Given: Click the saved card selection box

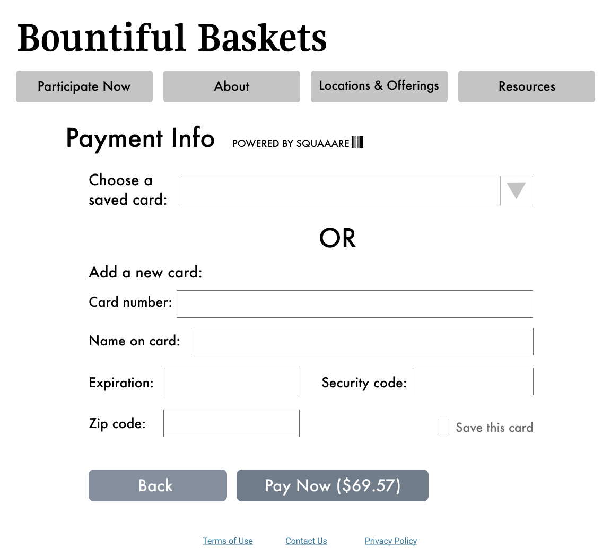Looking at the screenshot, I should [x=341, y=190].
